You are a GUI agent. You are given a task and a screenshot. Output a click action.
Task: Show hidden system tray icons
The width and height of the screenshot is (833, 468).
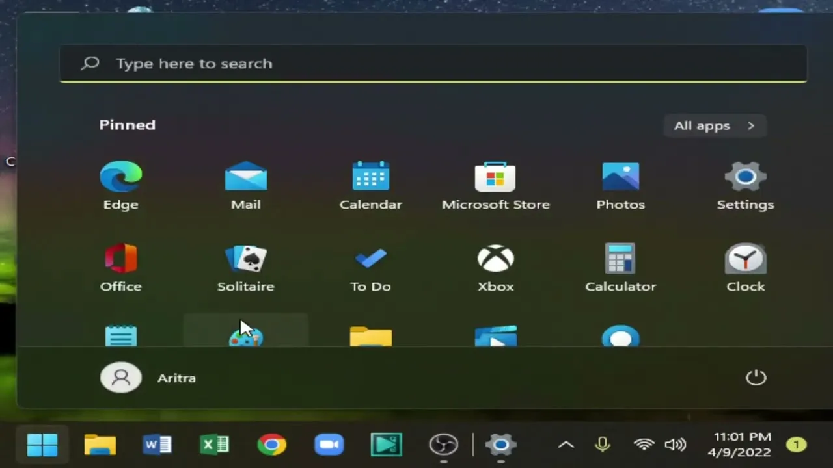point(566,445)
